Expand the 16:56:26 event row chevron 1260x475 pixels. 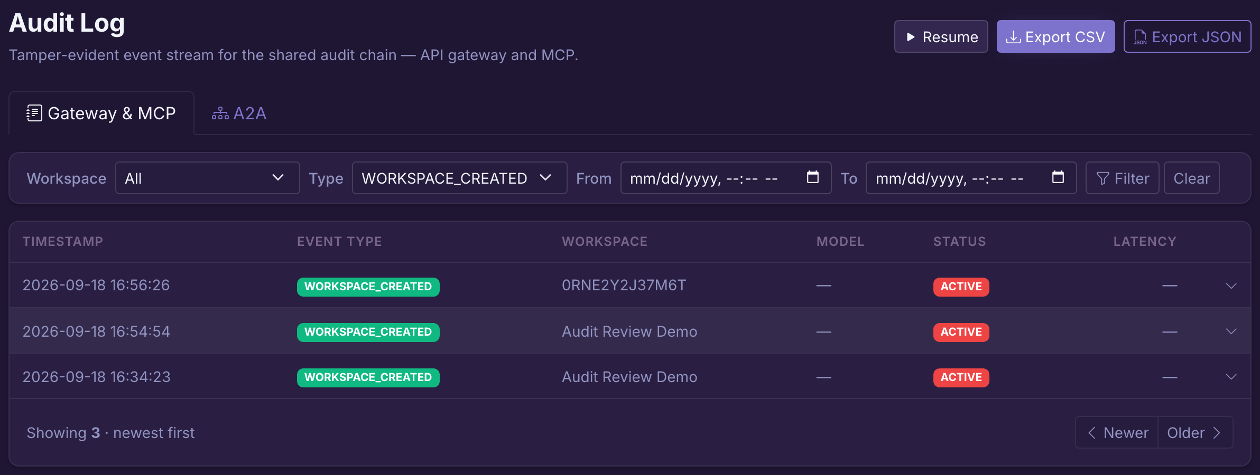pyautogui.click(x=1231, y=286)
